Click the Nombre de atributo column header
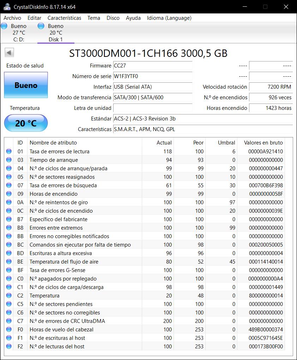This screenshot has height=360, width=297. pyautogui.click(x=85, y=143)
